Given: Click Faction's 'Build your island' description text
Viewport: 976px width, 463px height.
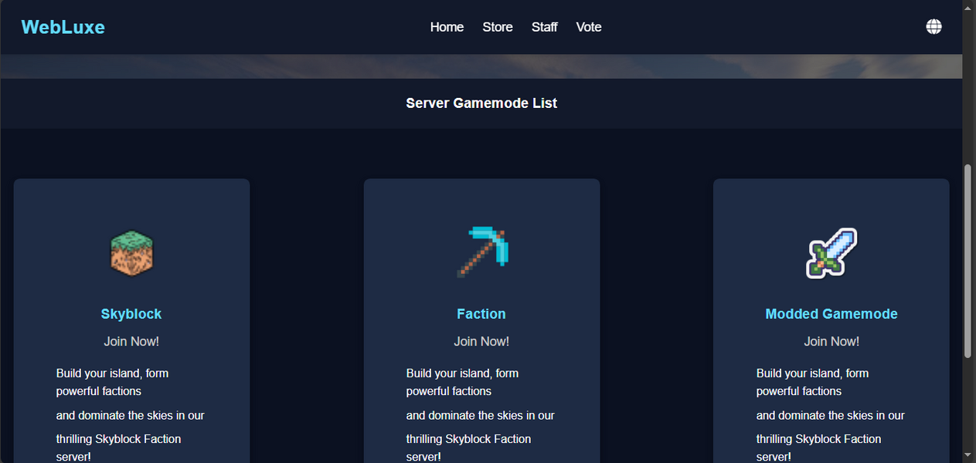Looking at the screenshot, I should click(x=462, y=382).
